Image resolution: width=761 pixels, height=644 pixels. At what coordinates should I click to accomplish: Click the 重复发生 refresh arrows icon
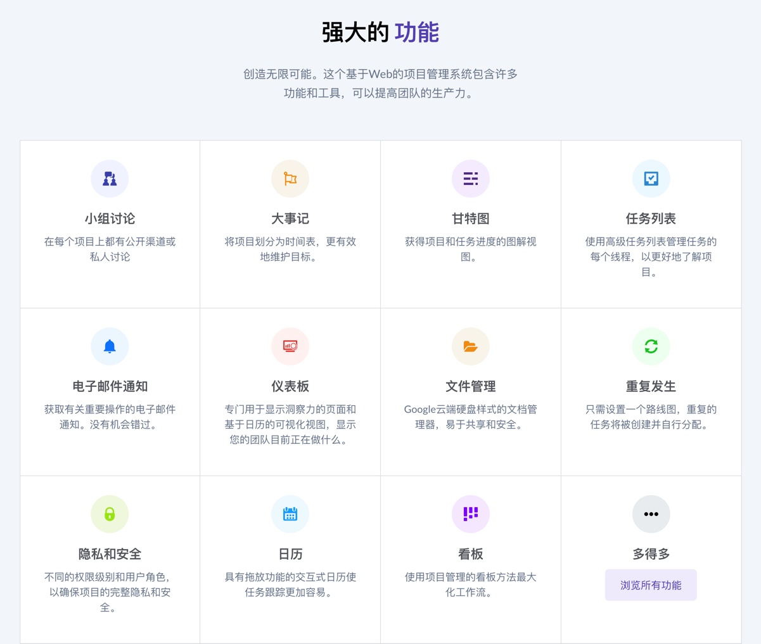pos(651,346)
